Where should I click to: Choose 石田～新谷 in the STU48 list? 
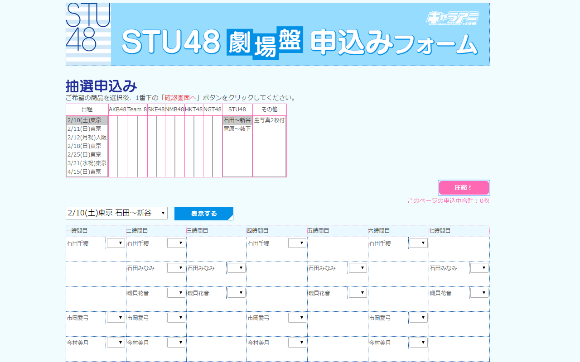click(x=237, y=120)
